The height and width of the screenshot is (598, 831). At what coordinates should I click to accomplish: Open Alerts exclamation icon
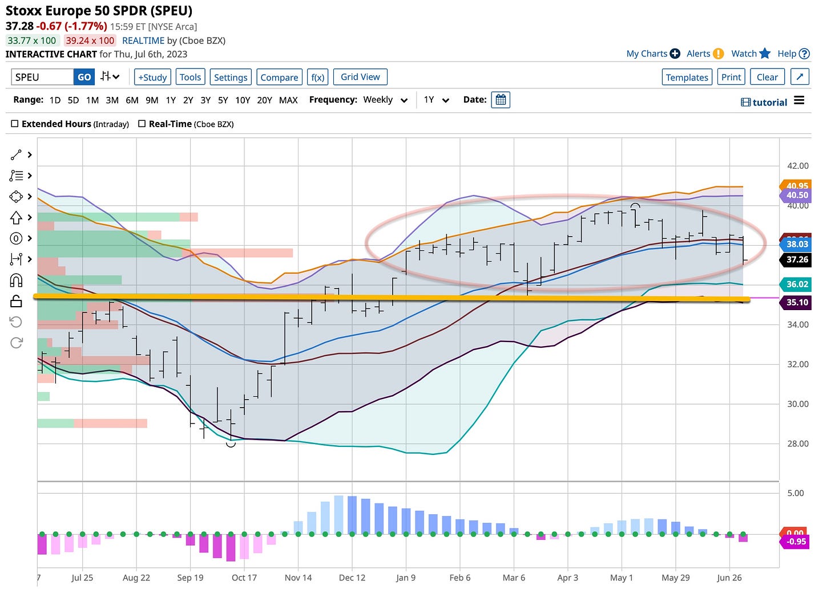tap(719, 54)
